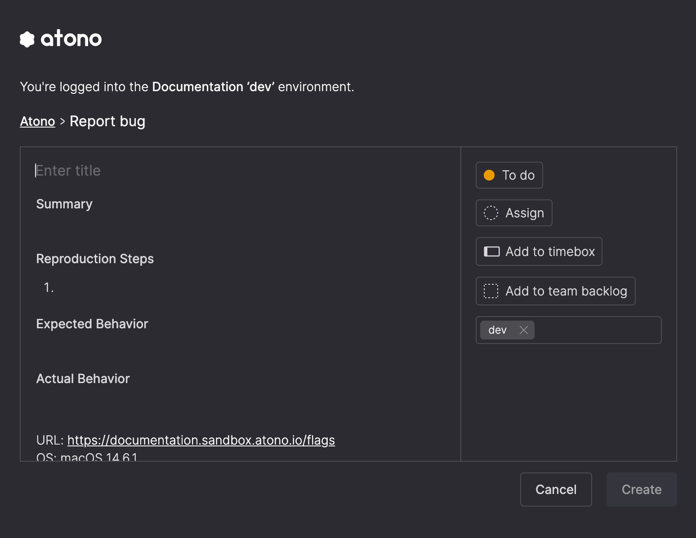Click the Actual Behavior heading
This screenshot has height=538, width=696.
point(83,379)
